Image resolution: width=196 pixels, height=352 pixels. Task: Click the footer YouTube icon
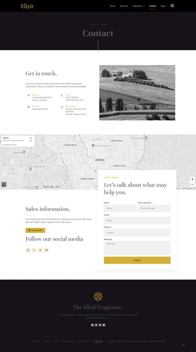104,325
